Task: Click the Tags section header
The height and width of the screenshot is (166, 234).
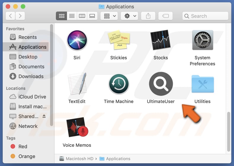Action: click(11, 138)
